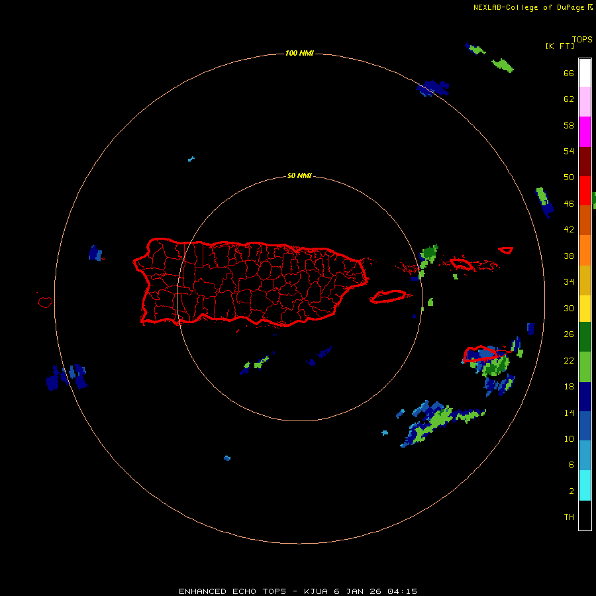
Task: Click the legend value "30"
Action: (x=569, y=308)
